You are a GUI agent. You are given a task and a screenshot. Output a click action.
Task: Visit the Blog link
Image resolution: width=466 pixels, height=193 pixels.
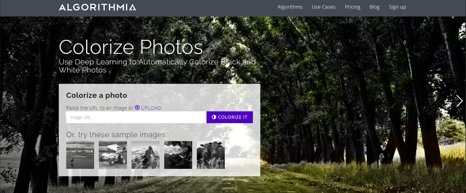coord(374,7)
